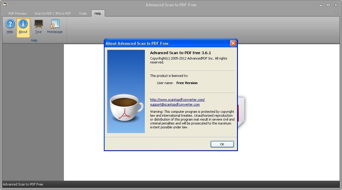Close the About dialog with red X
Viewport: 342px width, 190px height.
[233, 43]
